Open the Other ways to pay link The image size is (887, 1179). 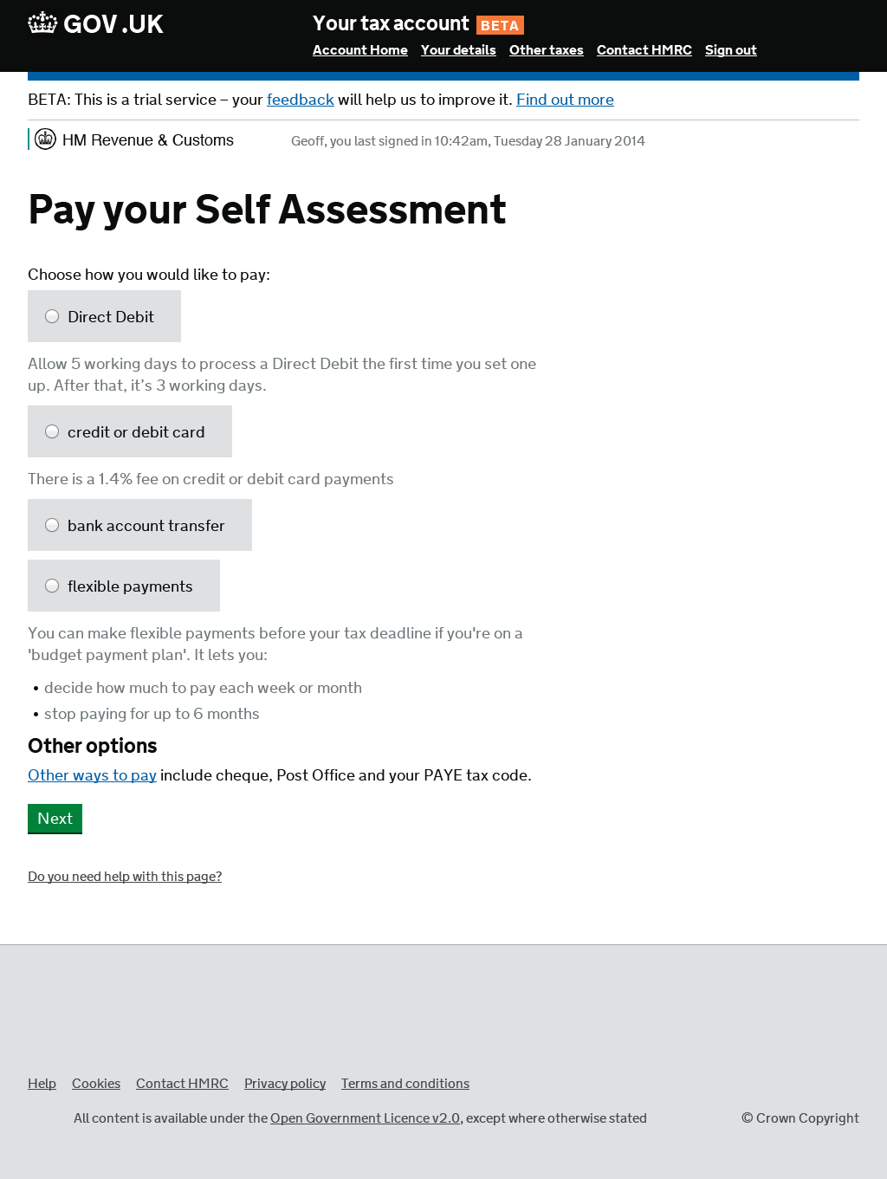tap(92, 775)
